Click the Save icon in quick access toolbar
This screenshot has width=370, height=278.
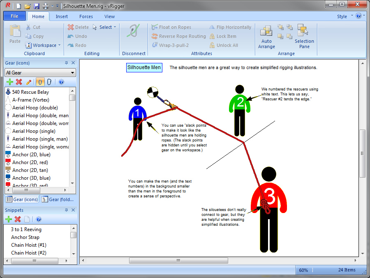pos(37,6)
